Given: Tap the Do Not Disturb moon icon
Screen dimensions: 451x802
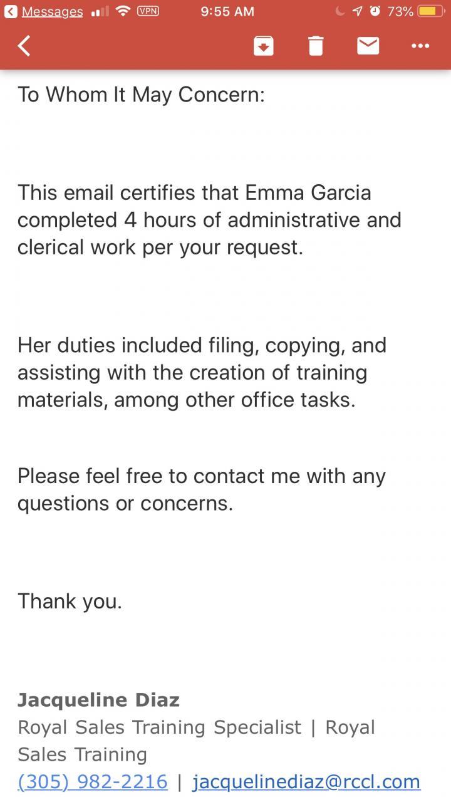Looking at the screenshot, I should click(340, 11).
